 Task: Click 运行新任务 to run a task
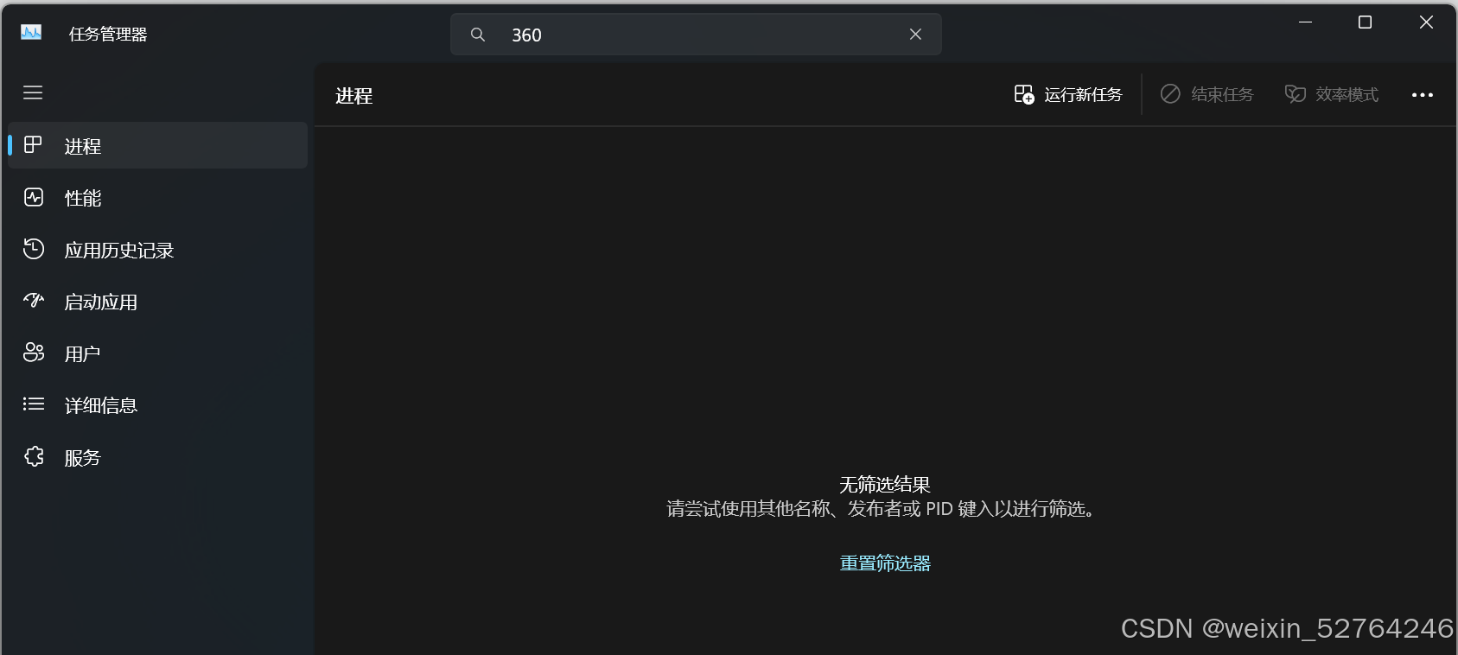(1068, 94)
